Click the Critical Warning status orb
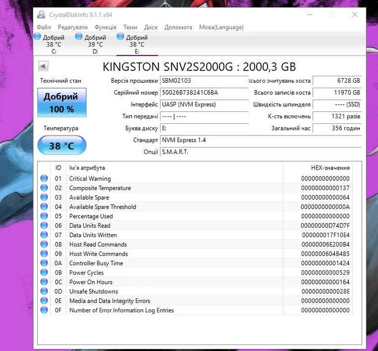Screen dimensions: 378x351 click(x=44, y=178)
